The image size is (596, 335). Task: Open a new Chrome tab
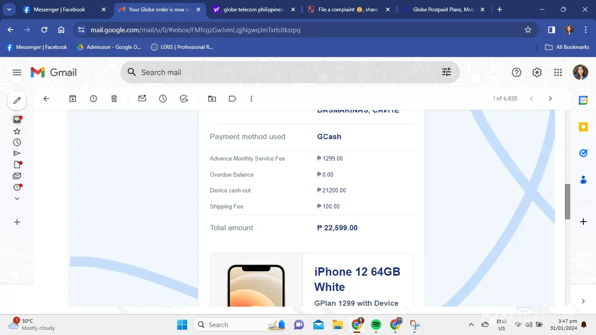tap(500, 10)
